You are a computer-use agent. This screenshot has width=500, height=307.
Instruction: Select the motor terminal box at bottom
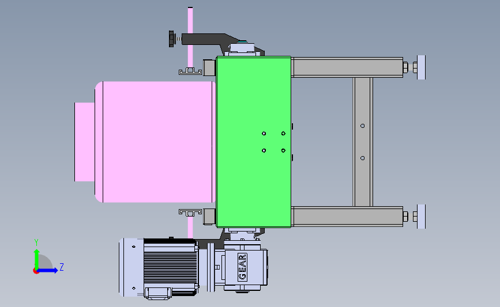coord(158,293)
